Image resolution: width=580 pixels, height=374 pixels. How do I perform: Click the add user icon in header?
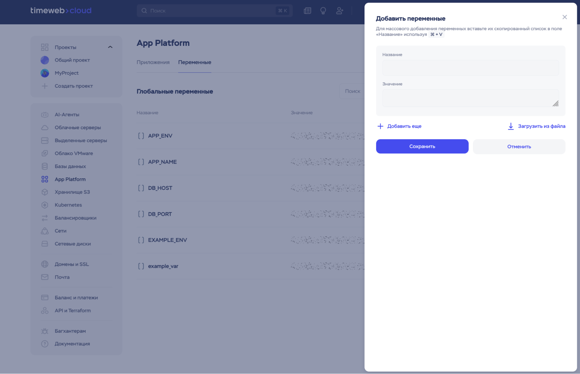pos(339,11)
